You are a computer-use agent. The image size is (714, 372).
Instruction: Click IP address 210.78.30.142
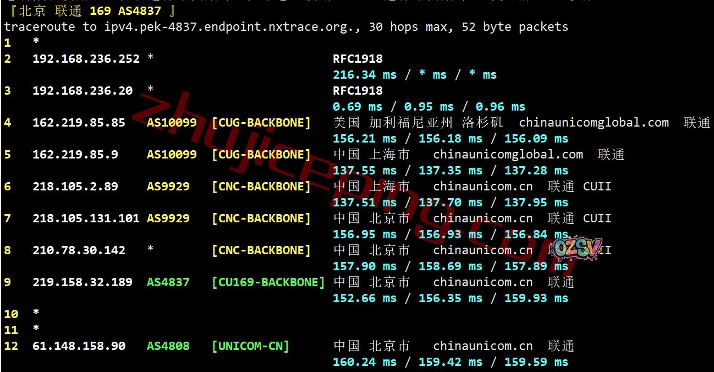click(x=79, y=250)
